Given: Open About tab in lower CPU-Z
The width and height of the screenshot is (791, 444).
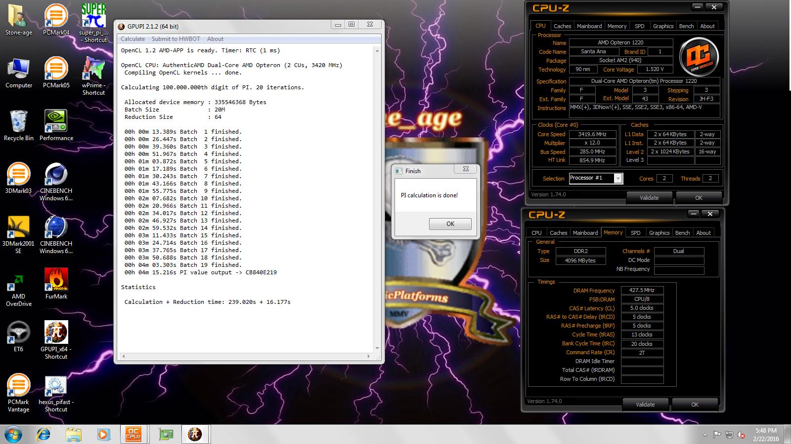Looking at the screenshot, I should click(x=703, y=233).
